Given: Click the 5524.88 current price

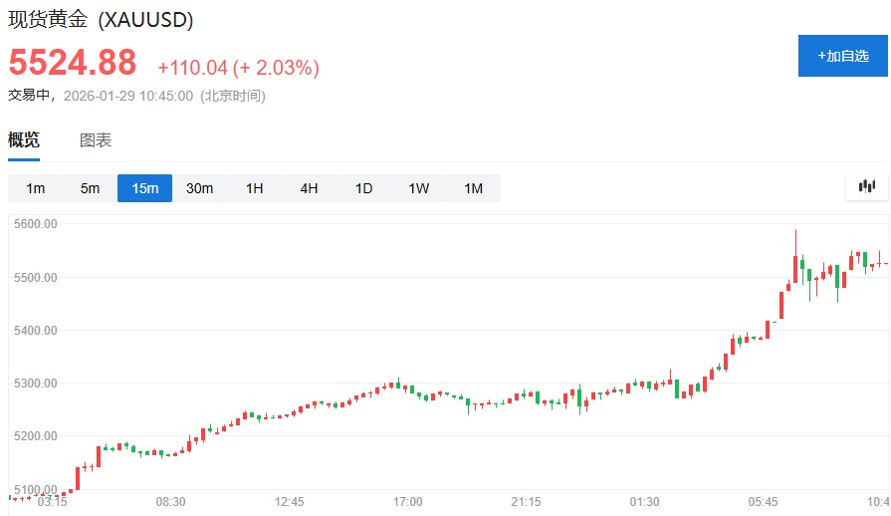Looking at the screenshot, I should tap(73, 63).
